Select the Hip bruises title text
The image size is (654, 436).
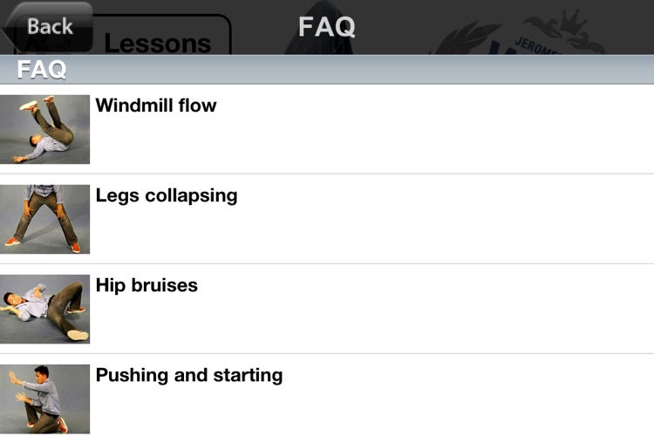click(146, 285)
